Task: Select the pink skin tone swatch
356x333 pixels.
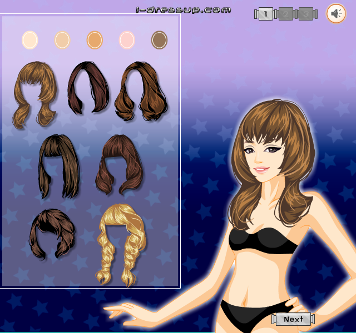Action: pyautogui.click(x=127, y=40)
